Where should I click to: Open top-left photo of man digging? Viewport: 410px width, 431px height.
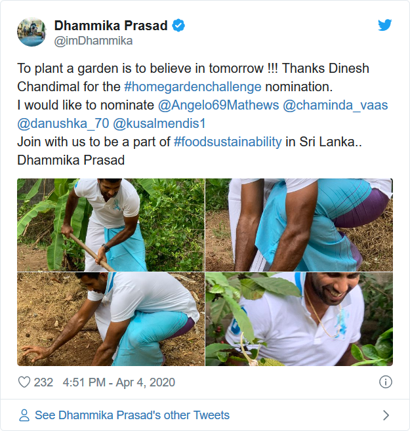110,224
